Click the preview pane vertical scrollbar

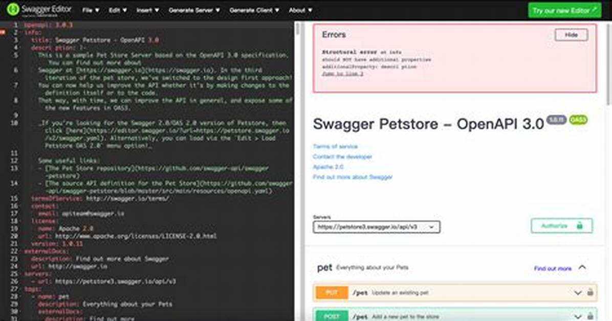point(609,64)
